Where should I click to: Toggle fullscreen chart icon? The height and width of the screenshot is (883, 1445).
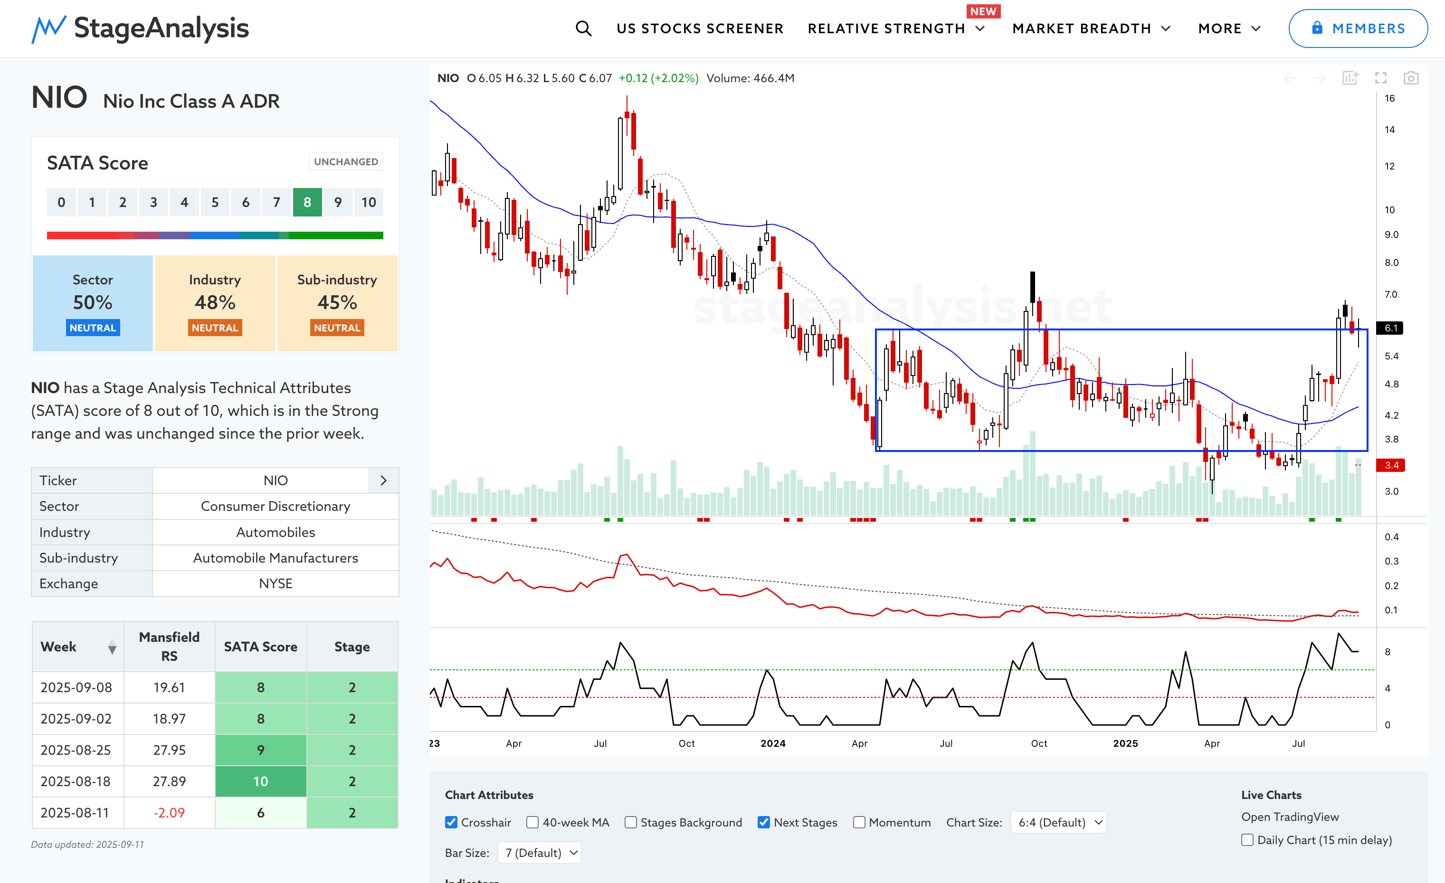(1380, 78)
